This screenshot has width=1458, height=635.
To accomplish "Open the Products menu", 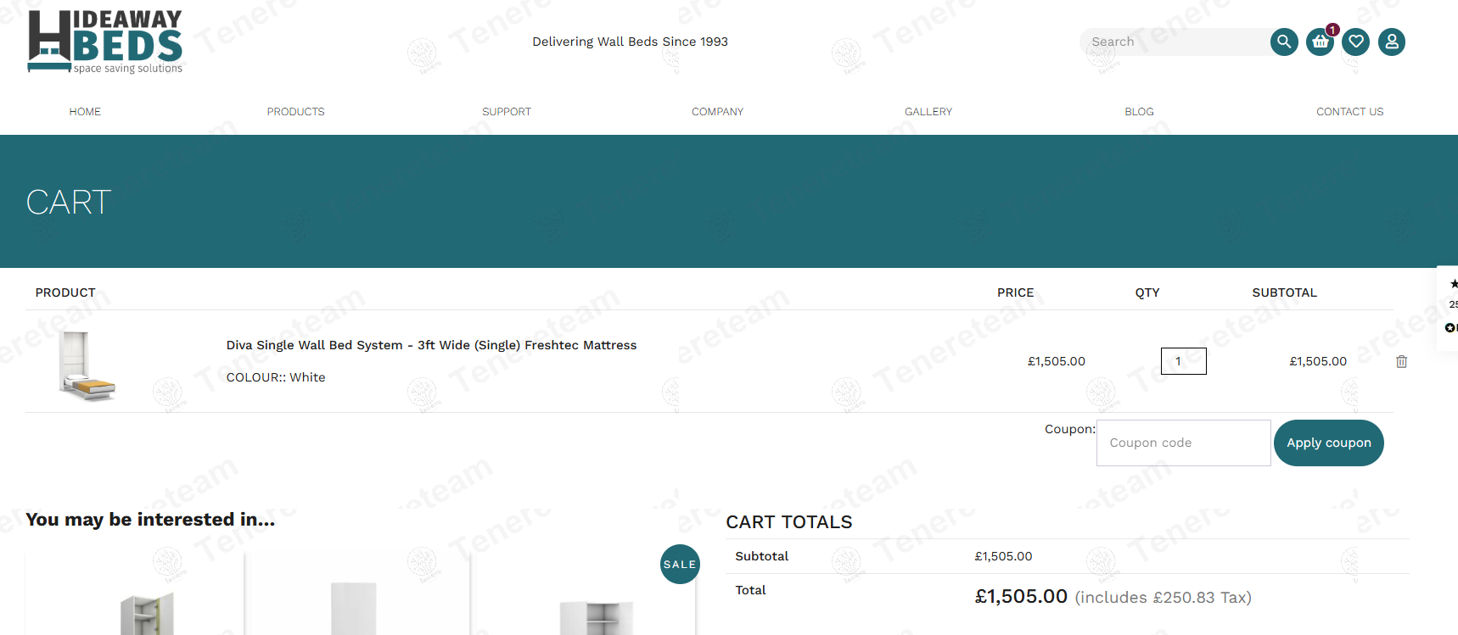I will [295, 112].
